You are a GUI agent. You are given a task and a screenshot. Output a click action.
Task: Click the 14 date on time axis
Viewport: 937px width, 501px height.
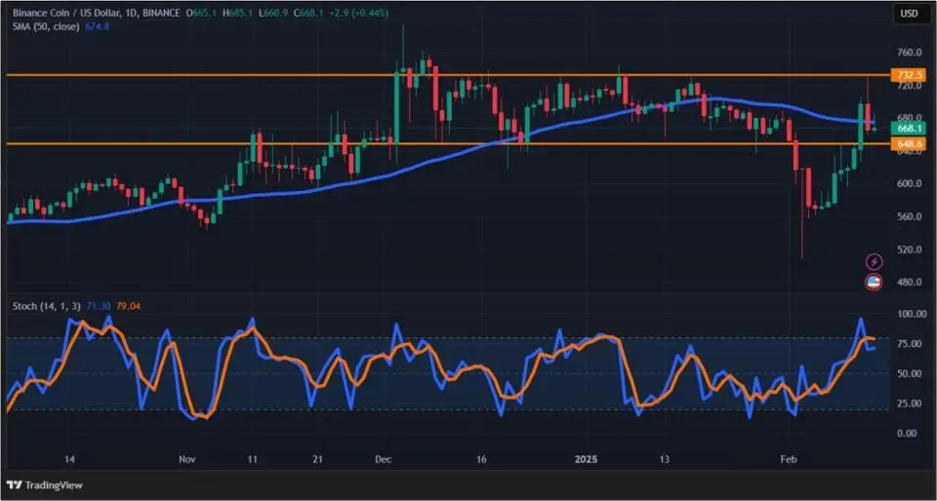(69, 460)
